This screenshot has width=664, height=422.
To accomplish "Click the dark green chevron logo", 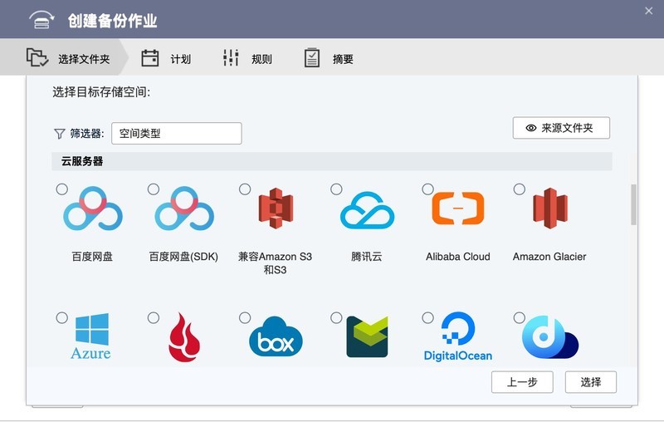I will click(x=367, y=336).
